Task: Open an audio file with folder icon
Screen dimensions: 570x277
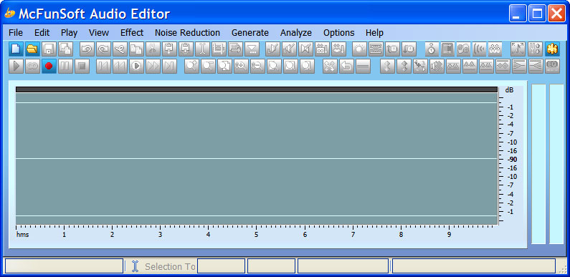Action: point(32,49)
